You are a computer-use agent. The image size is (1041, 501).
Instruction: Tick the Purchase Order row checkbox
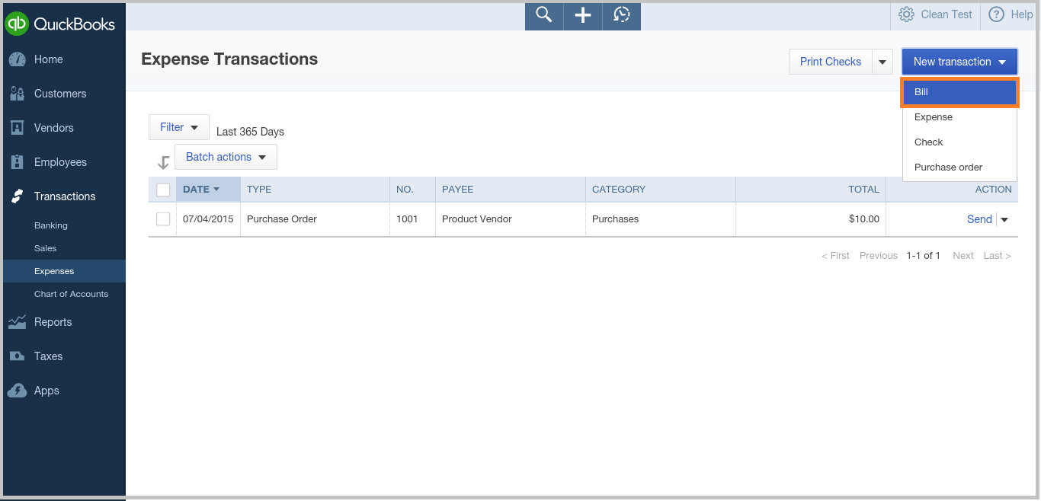click(x=163, y=219)
